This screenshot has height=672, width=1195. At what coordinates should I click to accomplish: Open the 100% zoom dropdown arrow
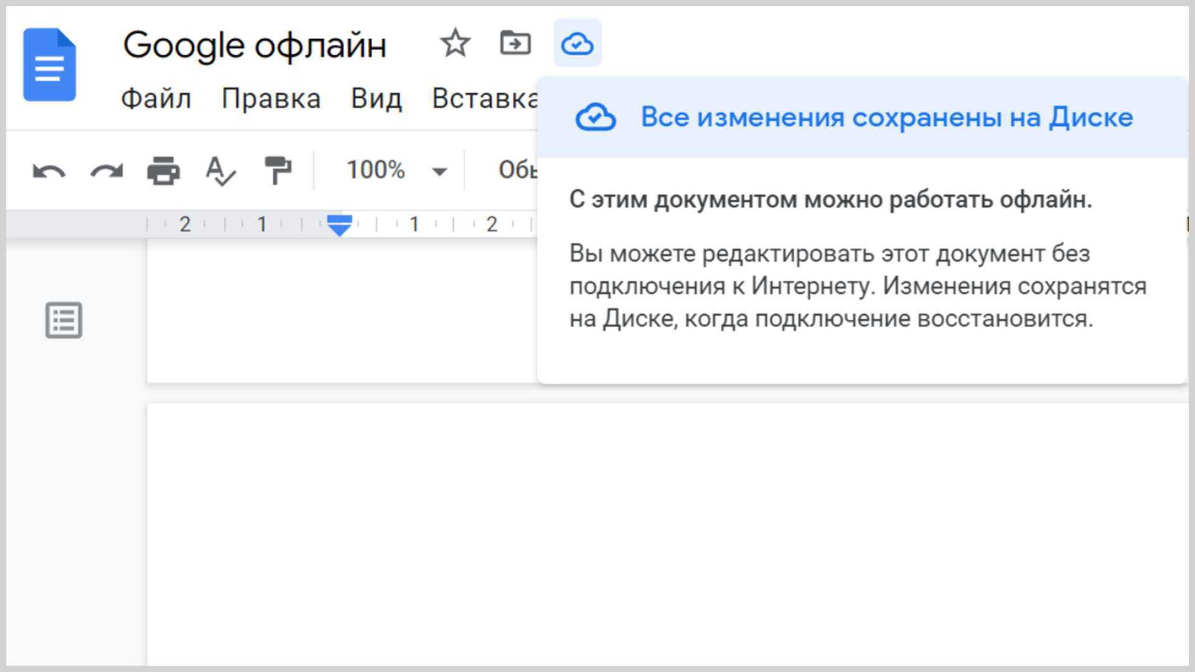pyautogui.click(x=439, y=171)
